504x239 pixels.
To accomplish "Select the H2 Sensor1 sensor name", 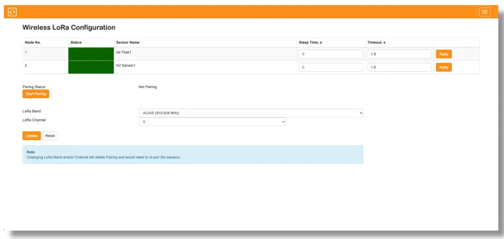I will (x=126, y=65).
